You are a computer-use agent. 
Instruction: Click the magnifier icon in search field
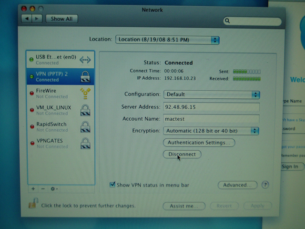tap(227, 21)
